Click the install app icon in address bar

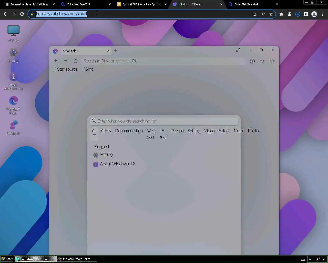[x=255, y=14]
